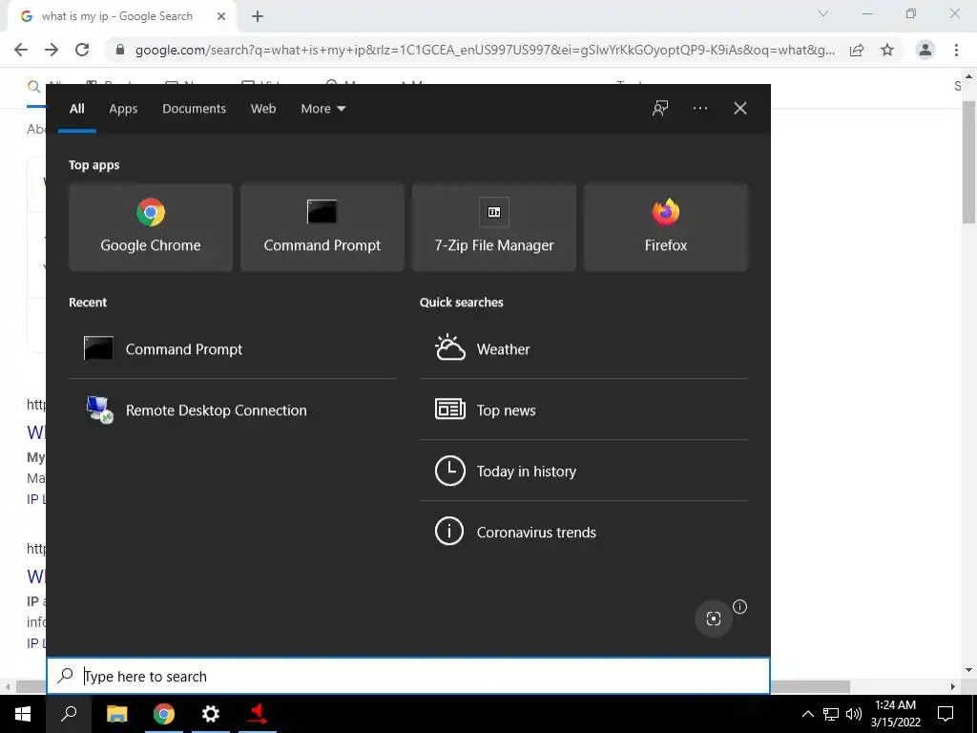Go back in Chrome browser
This screenshot has width=977, height=733.
[21, 50]
